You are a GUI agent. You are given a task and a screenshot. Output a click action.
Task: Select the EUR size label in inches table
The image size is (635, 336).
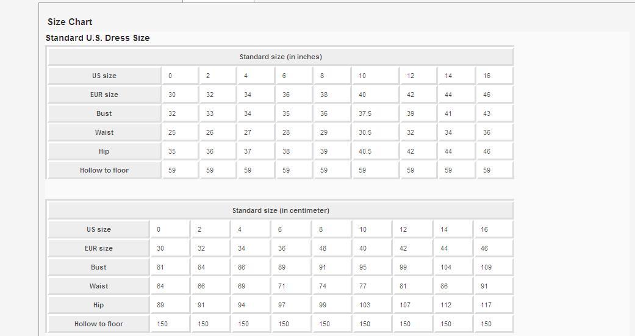pyautogui.click(x=104, y=95)
